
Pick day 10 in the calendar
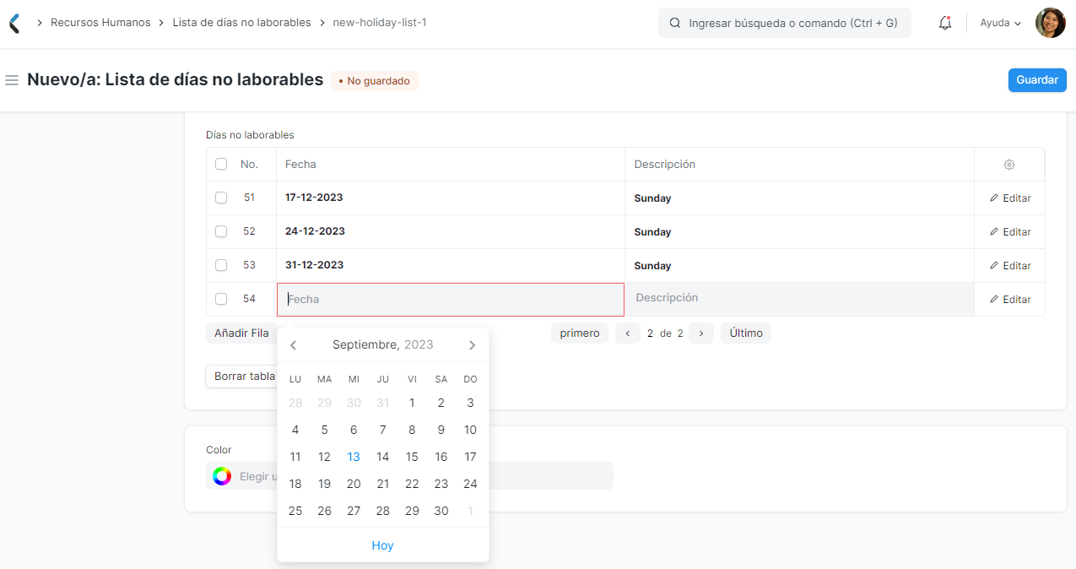[470, 430]
